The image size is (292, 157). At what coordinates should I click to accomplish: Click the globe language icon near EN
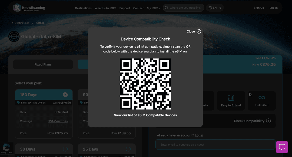click(210, 8)
